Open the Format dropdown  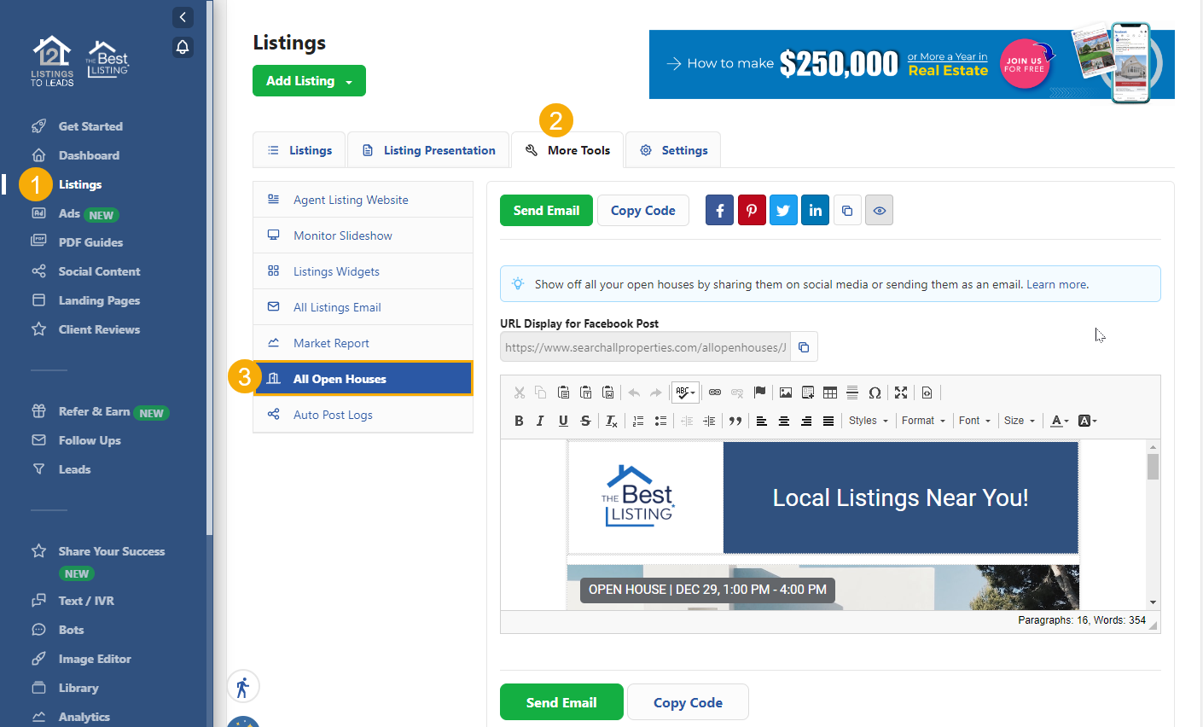coord(923,421)
